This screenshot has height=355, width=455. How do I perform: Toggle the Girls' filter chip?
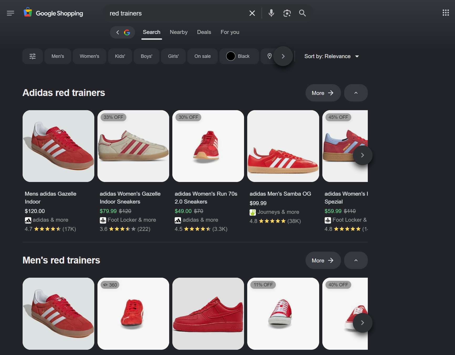(x=173, y=56)
